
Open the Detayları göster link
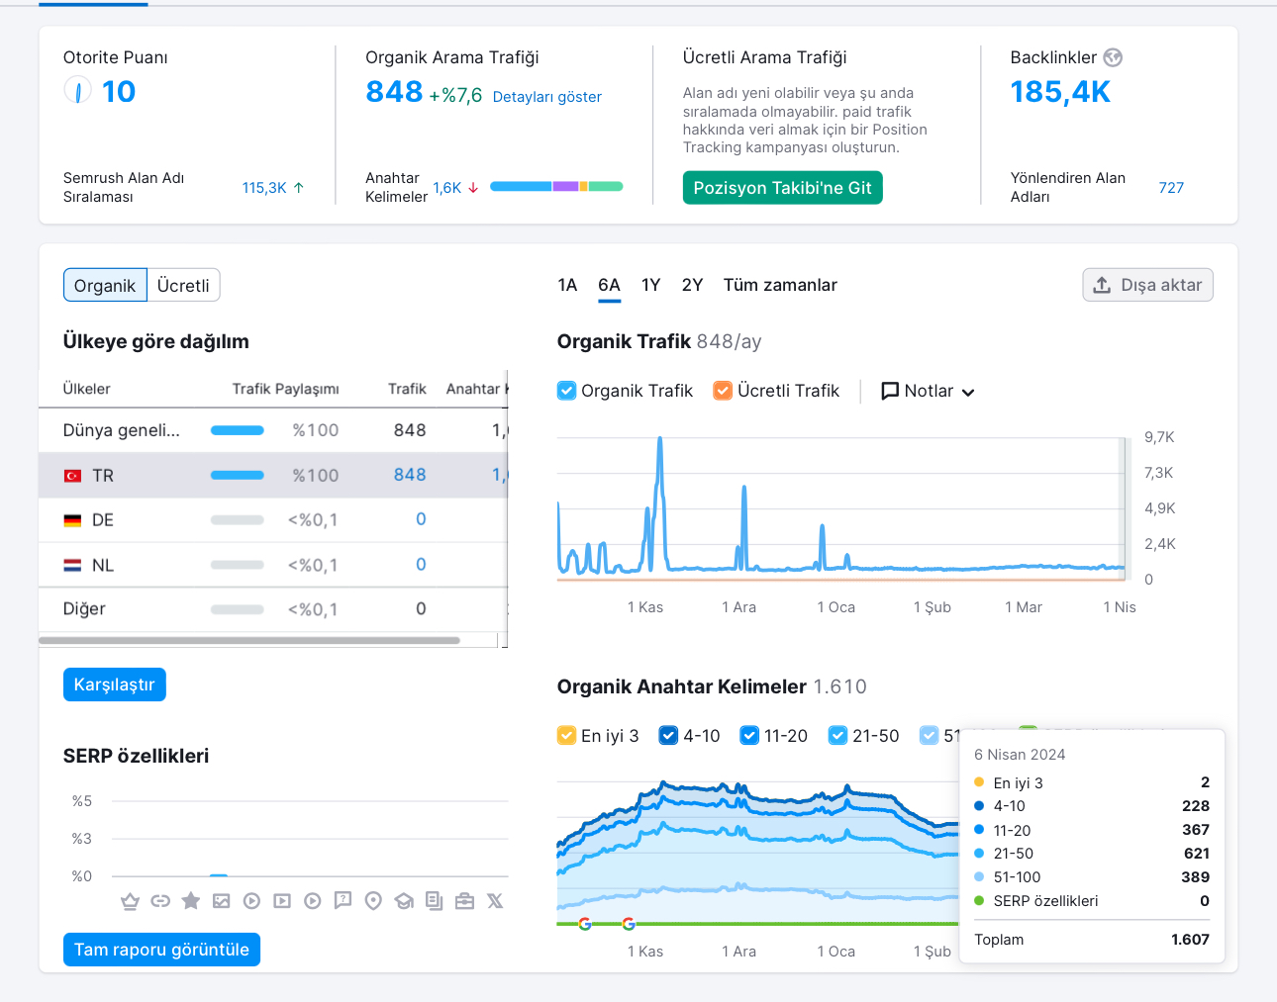coord(546,97)
